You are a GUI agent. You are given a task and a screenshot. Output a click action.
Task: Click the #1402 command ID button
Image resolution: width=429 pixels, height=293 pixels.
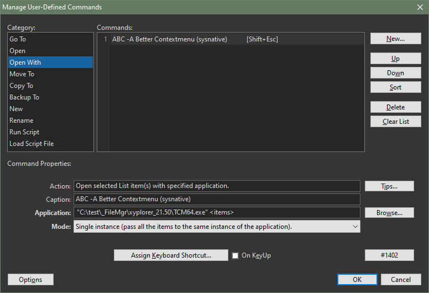pyautogui.click(x=389, y=255)
